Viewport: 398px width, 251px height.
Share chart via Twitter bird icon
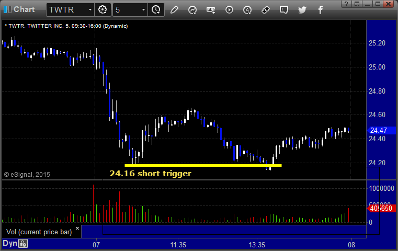point(302,10)
